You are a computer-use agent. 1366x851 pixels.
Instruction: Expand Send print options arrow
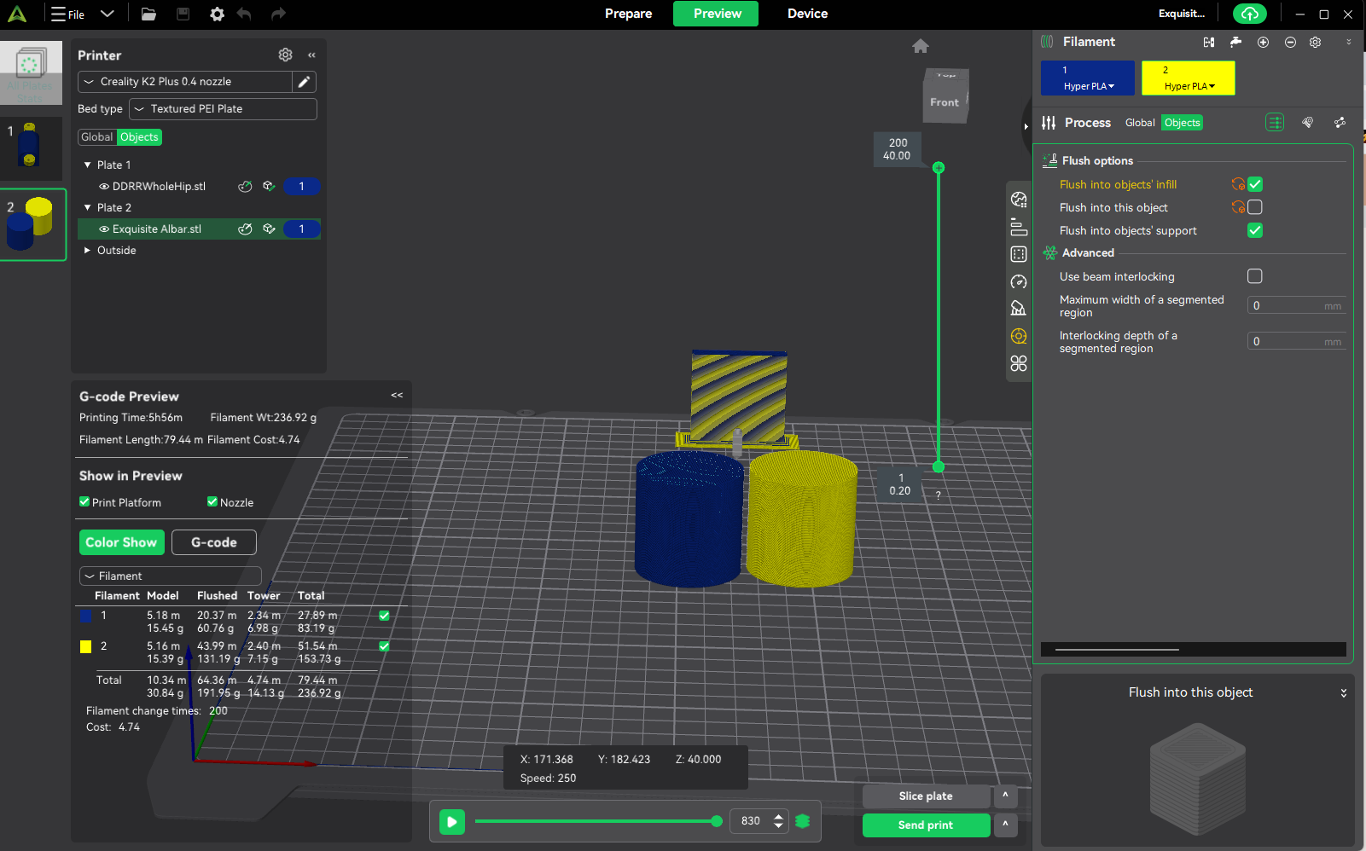[x=1005, y=825]
